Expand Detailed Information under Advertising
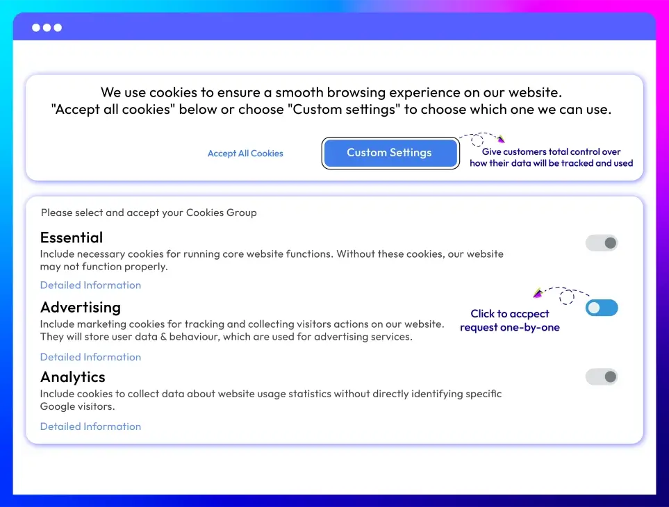The height and width of the screenshot is (507, 669). pos(90,357)
